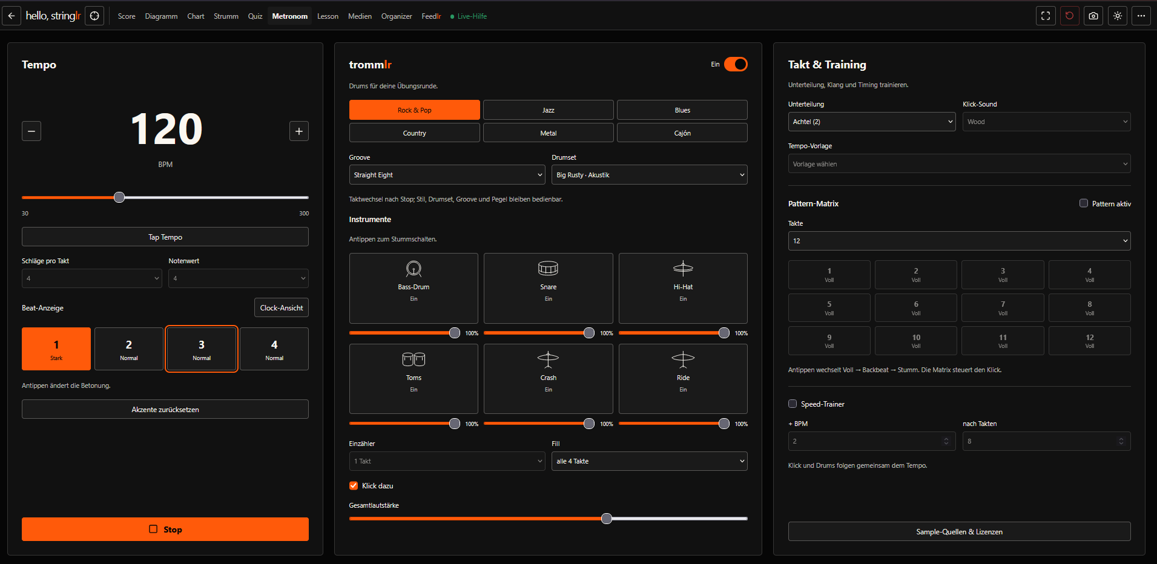Enter fullscreen with the expand icon

click(1046, 16)
